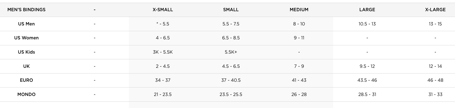The height and width of the screenshot is (108, 455).
Task: Select the 12 - 14 UK x-large cell
Action: click(x=435, y=66)
